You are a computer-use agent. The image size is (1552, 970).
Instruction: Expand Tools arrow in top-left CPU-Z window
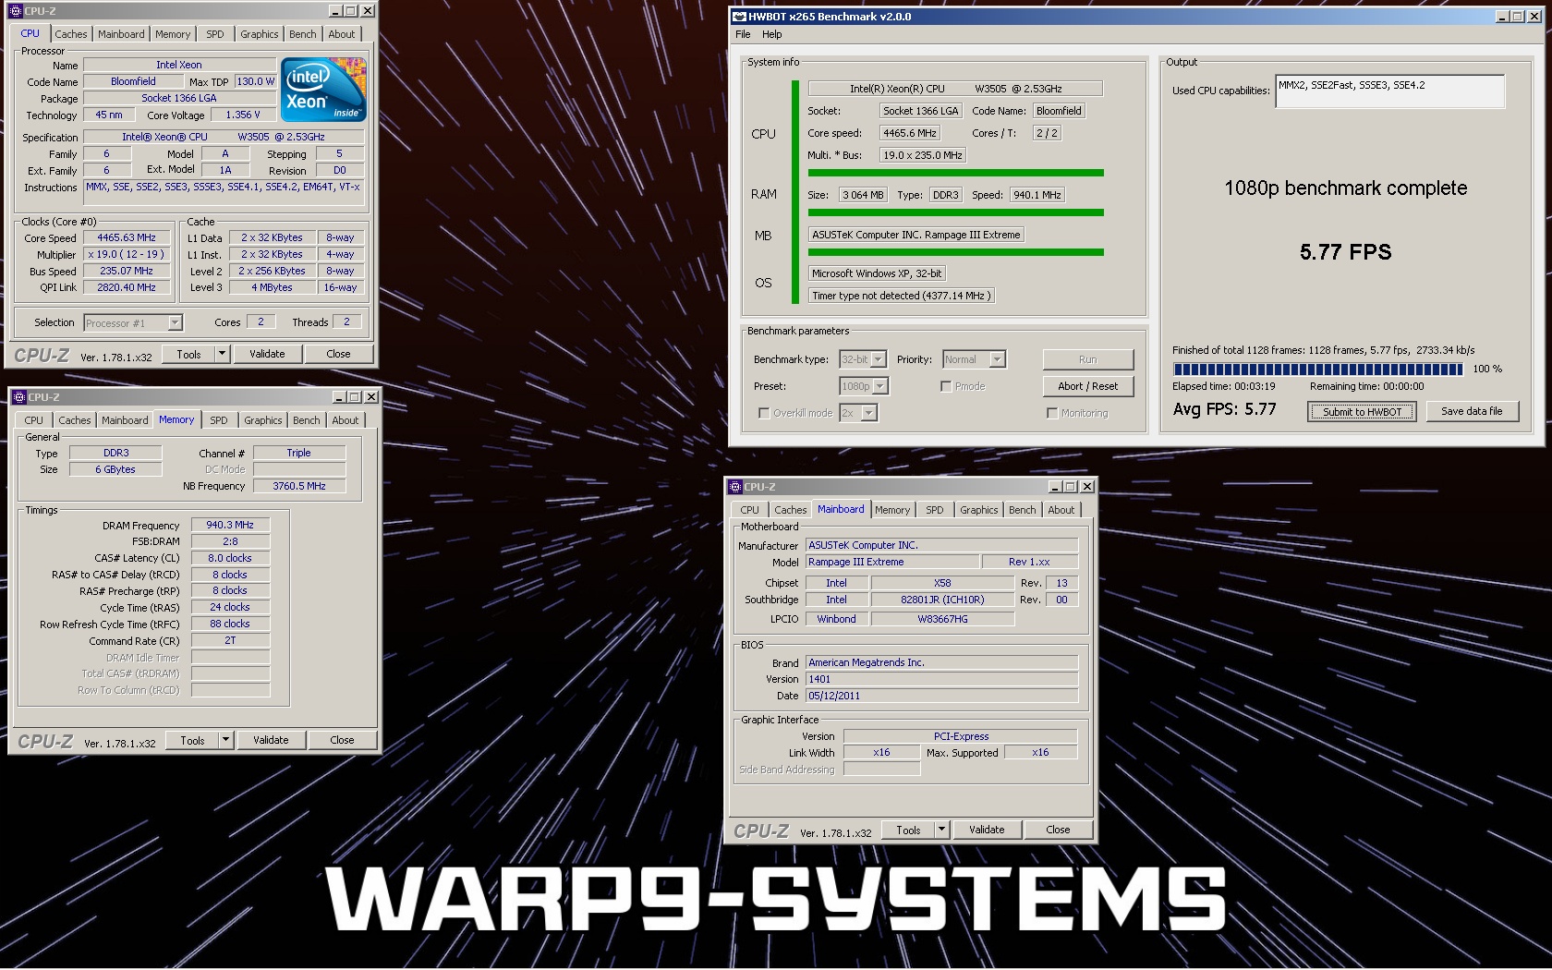point(222,354)
